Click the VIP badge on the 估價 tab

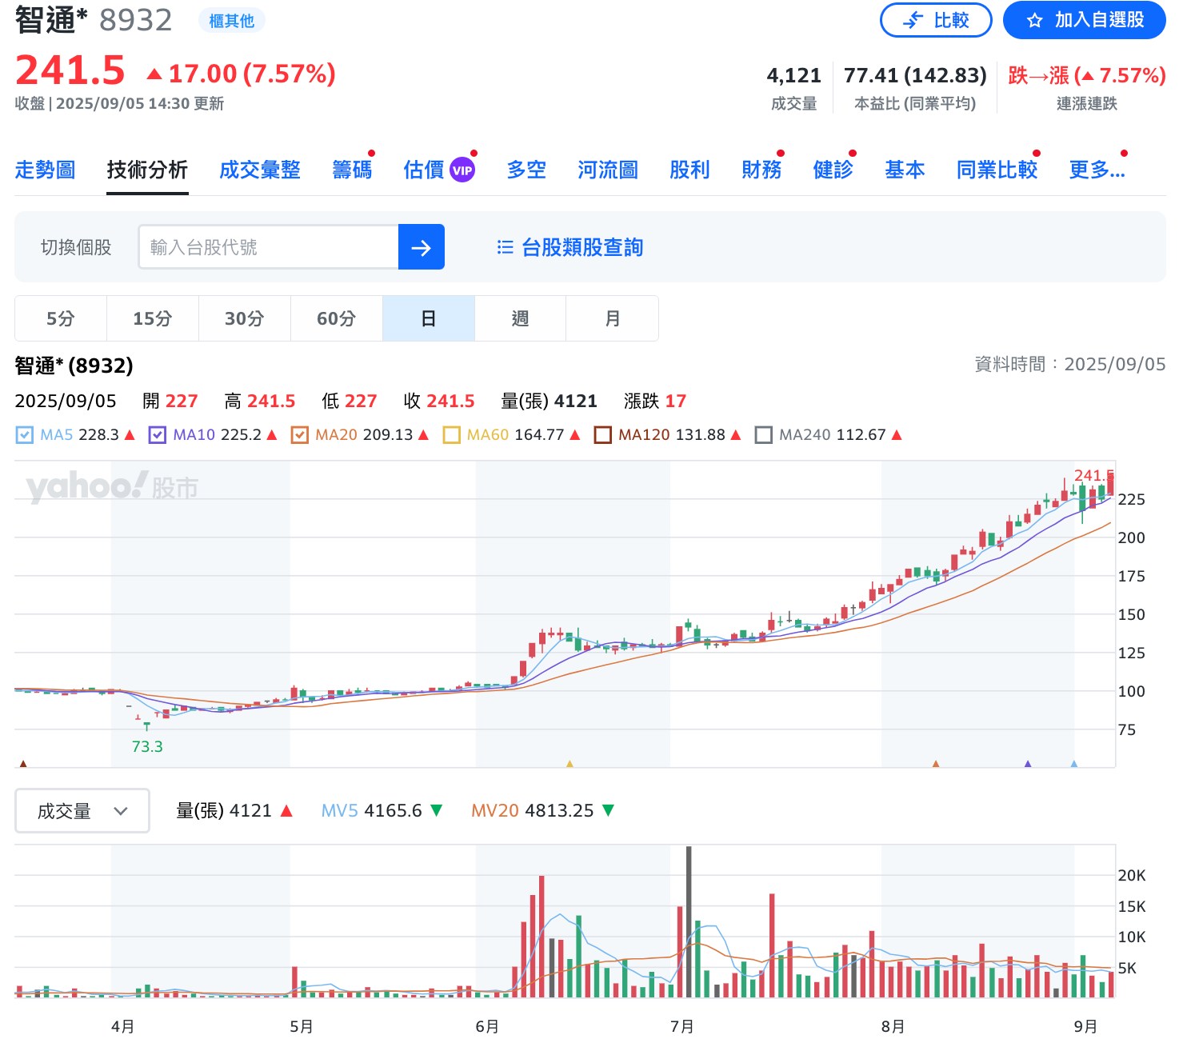[x=462, y=169]
